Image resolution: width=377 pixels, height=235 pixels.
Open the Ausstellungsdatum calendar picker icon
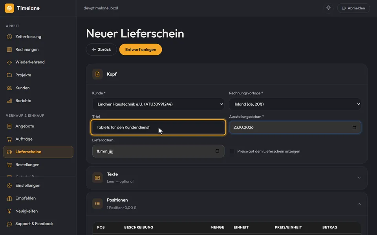pos(354,127)
